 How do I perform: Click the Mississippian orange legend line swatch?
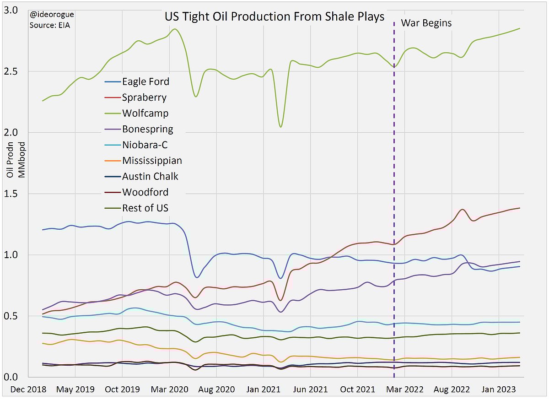tap(112, 161)
